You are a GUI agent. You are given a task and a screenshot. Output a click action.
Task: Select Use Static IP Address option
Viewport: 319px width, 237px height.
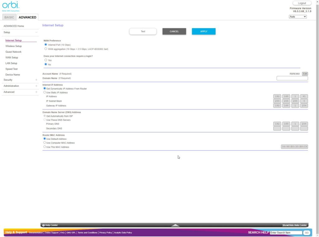pos(45,93)
